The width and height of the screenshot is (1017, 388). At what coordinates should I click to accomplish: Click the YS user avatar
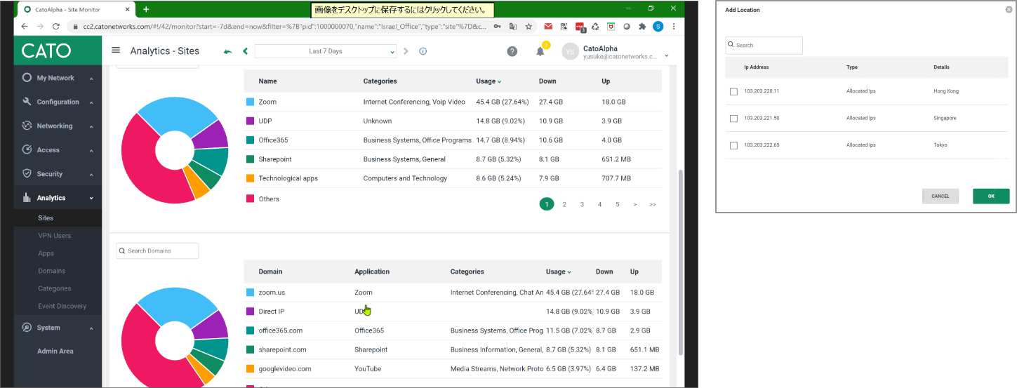(570, 51)
